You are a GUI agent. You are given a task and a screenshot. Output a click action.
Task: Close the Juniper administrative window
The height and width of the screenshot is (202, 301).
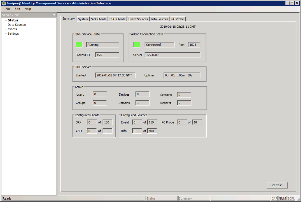click(297, 3)
